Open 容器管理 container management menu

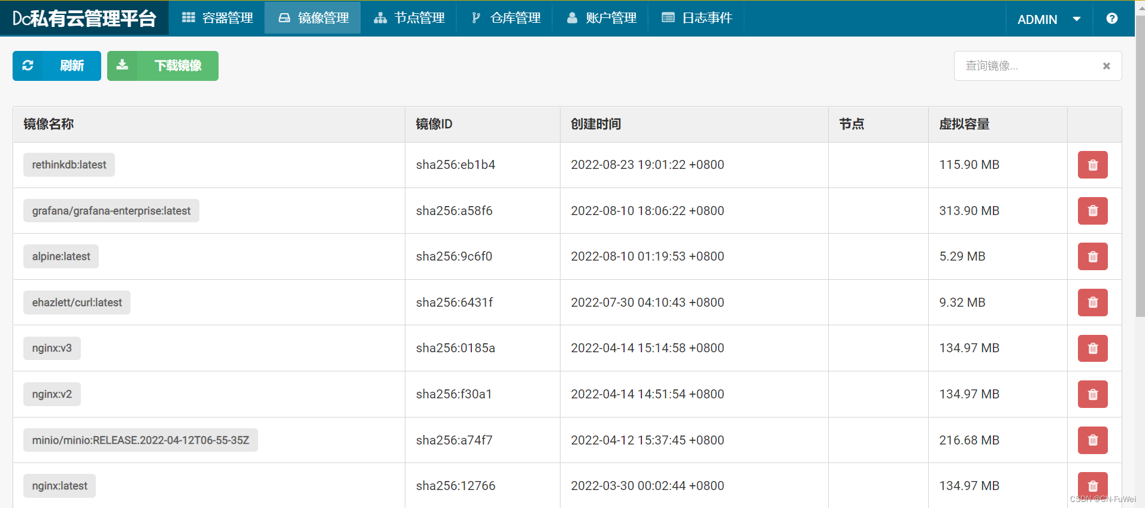pyautogui.click(x=217, y=18)
